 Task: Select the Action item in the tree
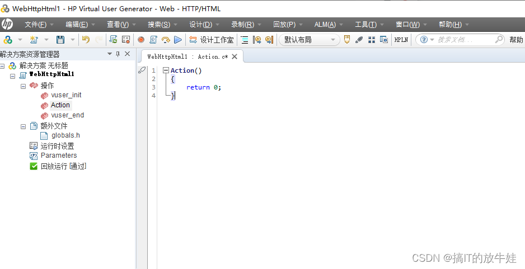pyautogui.click(x=60, y=105)
